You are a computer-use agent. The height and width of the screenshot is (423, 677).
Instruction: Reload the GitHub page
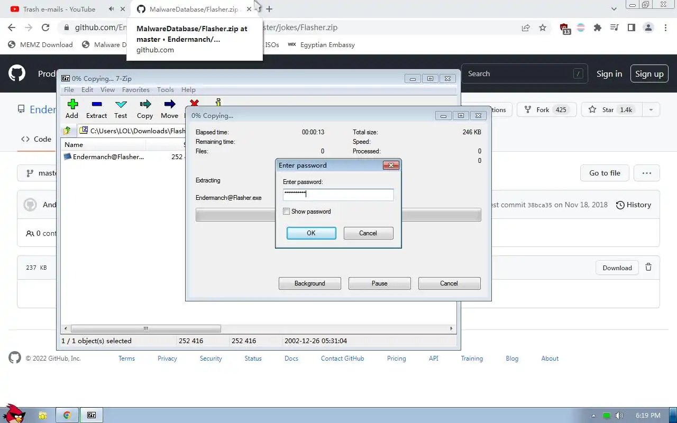coord(45,27)
